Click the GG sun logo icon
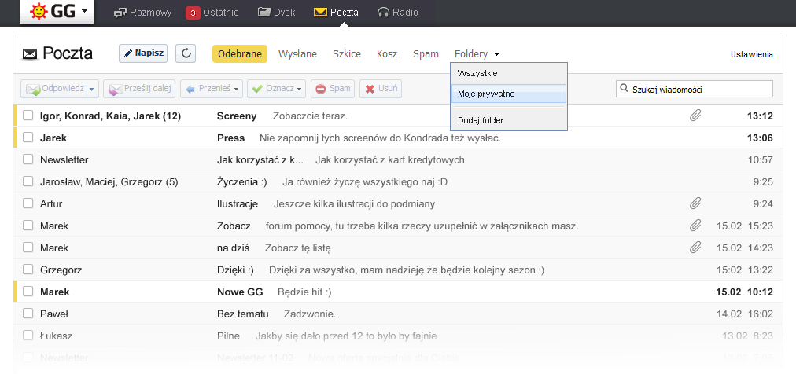The width and height of the screenshot is (796, 374). click(x=38, y=11)
